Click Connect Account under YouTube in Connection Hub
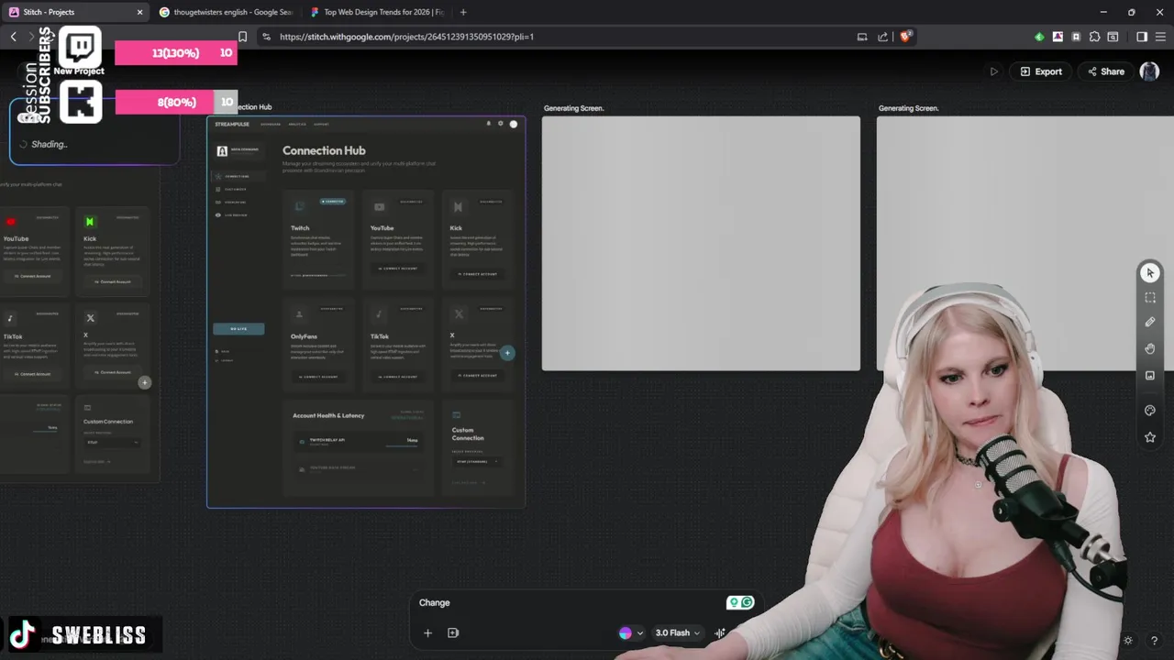This screenshot has height=660, width=1174. pos(399,269)
